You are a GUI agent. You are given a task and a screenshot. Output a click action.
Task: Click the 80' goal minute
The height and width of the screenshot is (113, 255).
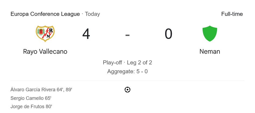(x=49, y=107)
